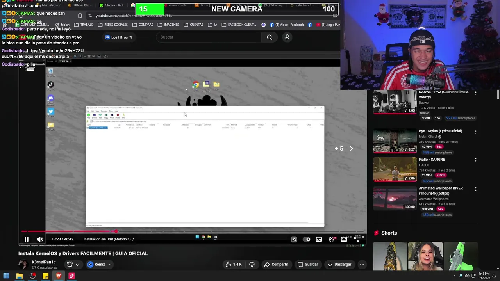
Task: Save the video with the Guardar button
Action: 308,265
